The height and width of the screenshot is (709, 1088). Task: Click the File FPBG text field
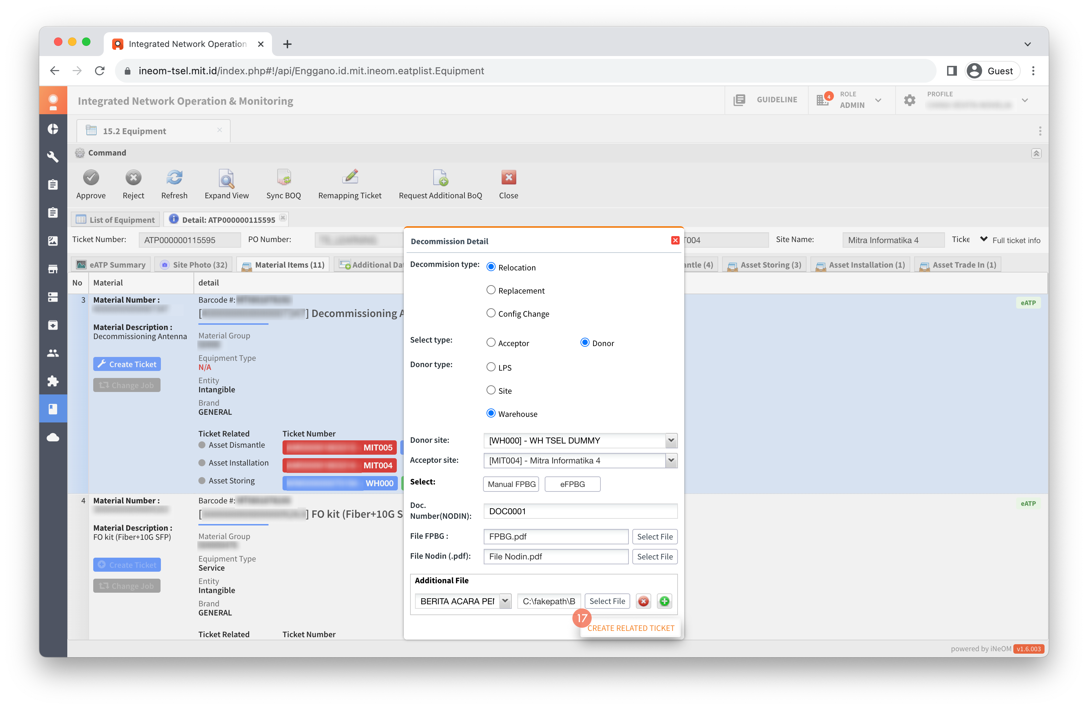click(x=556, y=537)
